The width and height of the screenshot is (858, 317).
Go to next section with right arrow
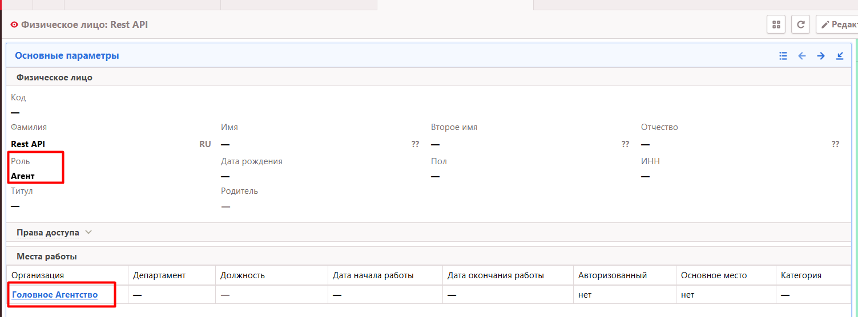pyautogui.click(x=821, y=56)
